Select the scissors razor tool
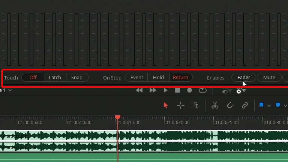The image size is (288, 162). [x=215, y=105]
